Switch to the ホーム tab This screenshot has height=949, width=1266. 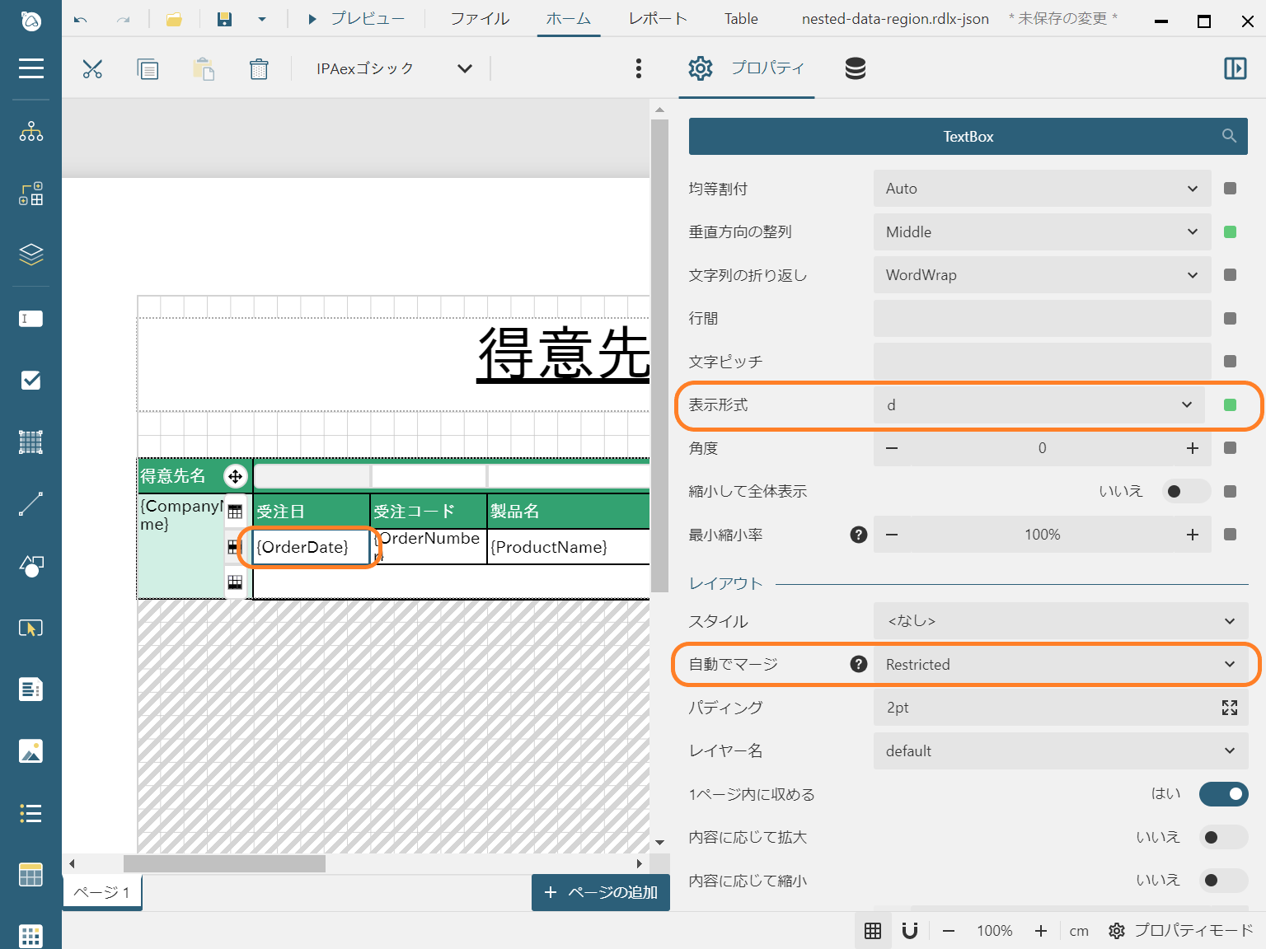pyautogui.click(x=568, y=19)
